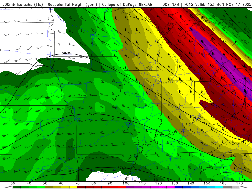Click the 5760 height contour label

click(x=122, y=168)
